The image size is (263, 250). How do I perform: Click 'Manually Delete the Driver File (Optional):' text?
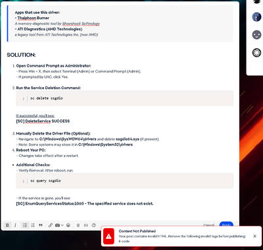pyautogui.click(x=53, y=133)
